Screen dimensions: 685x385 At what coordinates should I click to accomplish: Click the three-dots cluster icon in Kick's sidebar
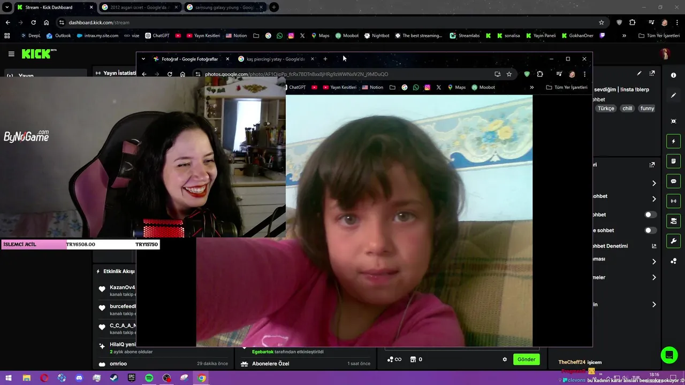(x=673, y=261)
